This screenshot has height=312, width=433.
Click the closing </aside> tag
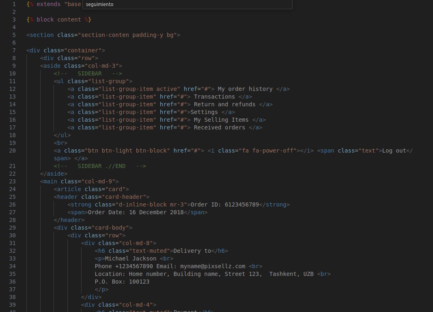[54, 174]
